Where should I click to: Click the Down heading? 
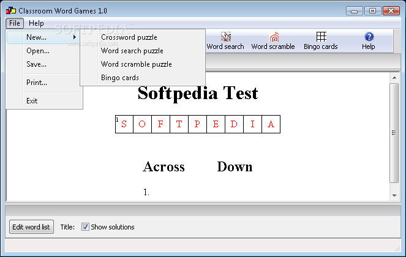(x=235, y=166)
